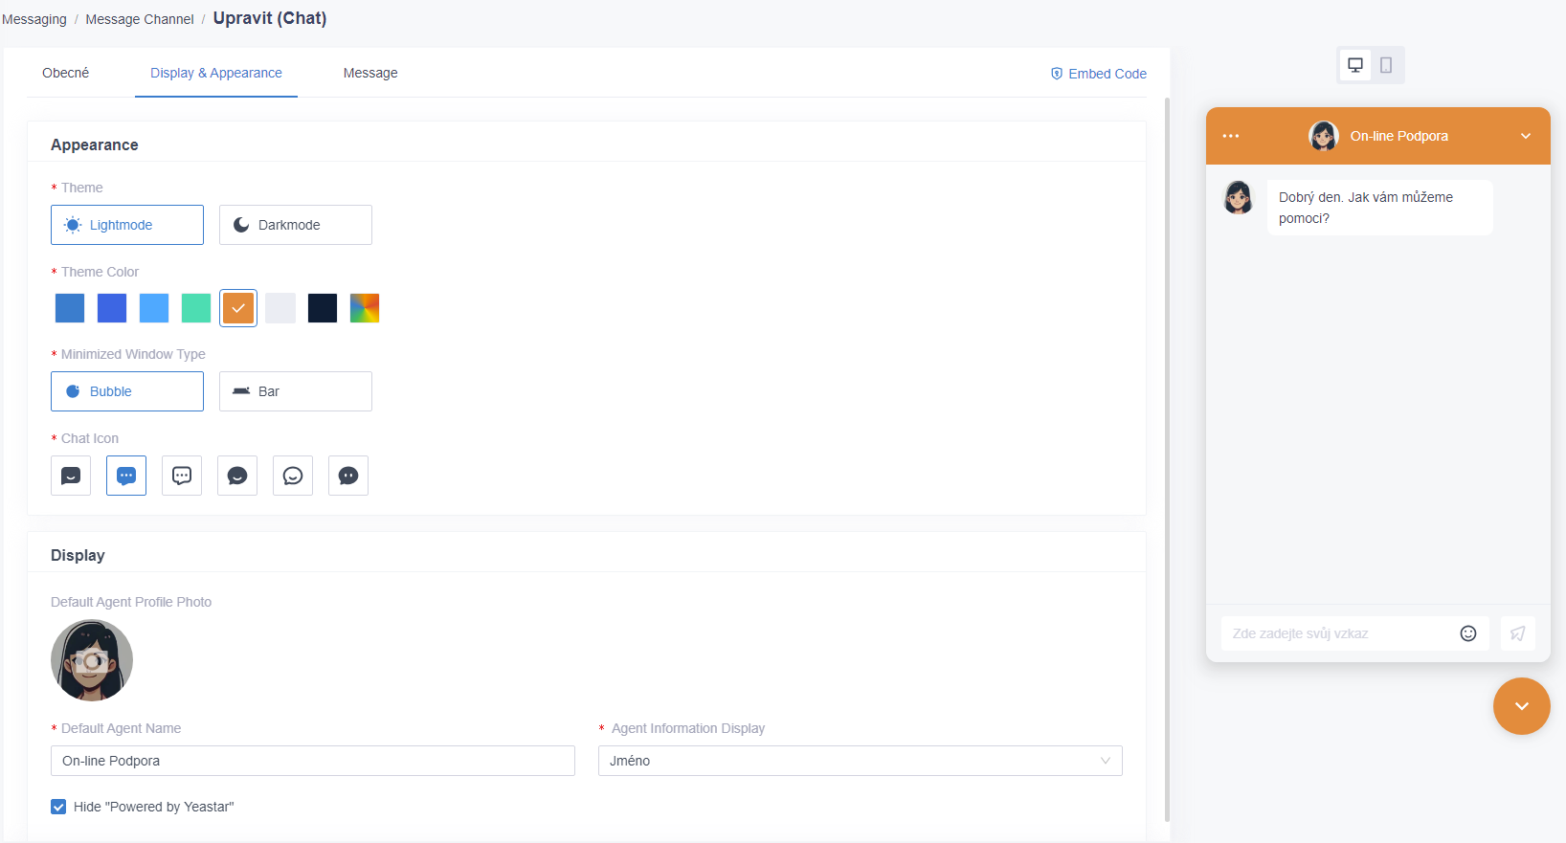Image resolution: width=1566 pixels, height=843 pixels.
Task: Select the last round dotted chat icon
Action: point(348,476)
